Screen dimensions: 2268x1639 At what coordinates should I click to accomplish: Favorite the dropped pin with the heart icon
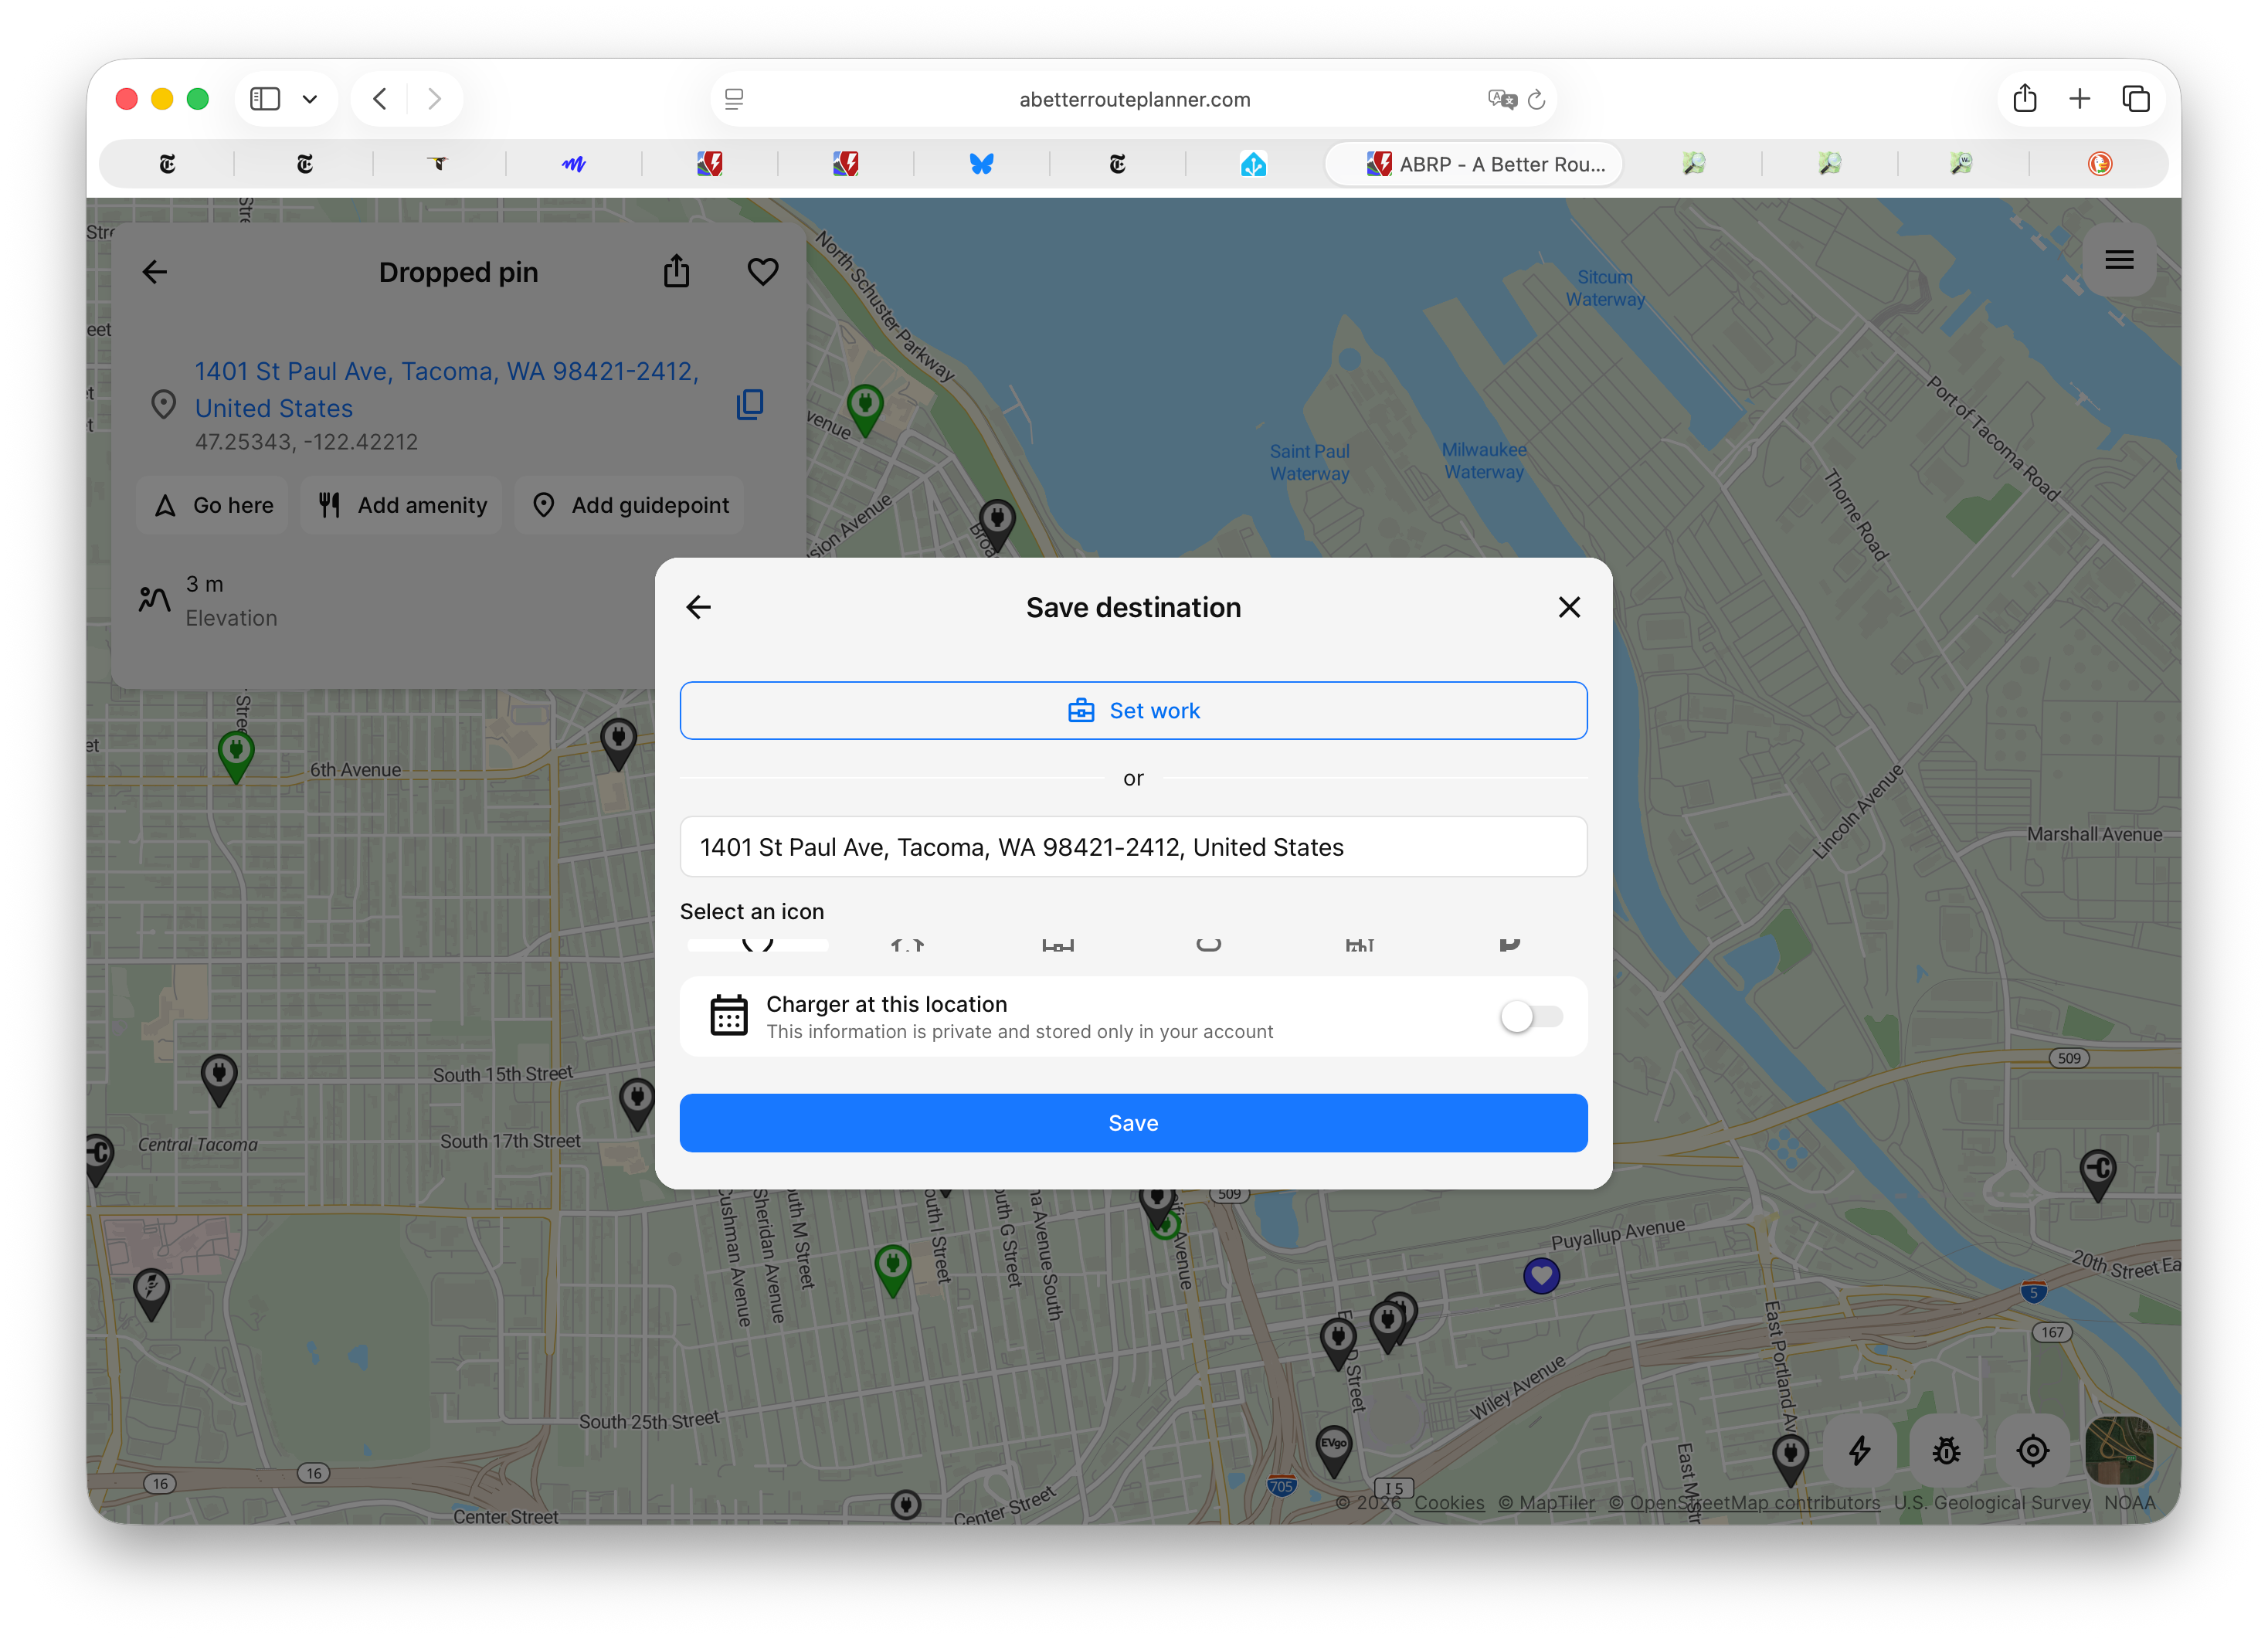pyautogui.click(x=763, y=272)
